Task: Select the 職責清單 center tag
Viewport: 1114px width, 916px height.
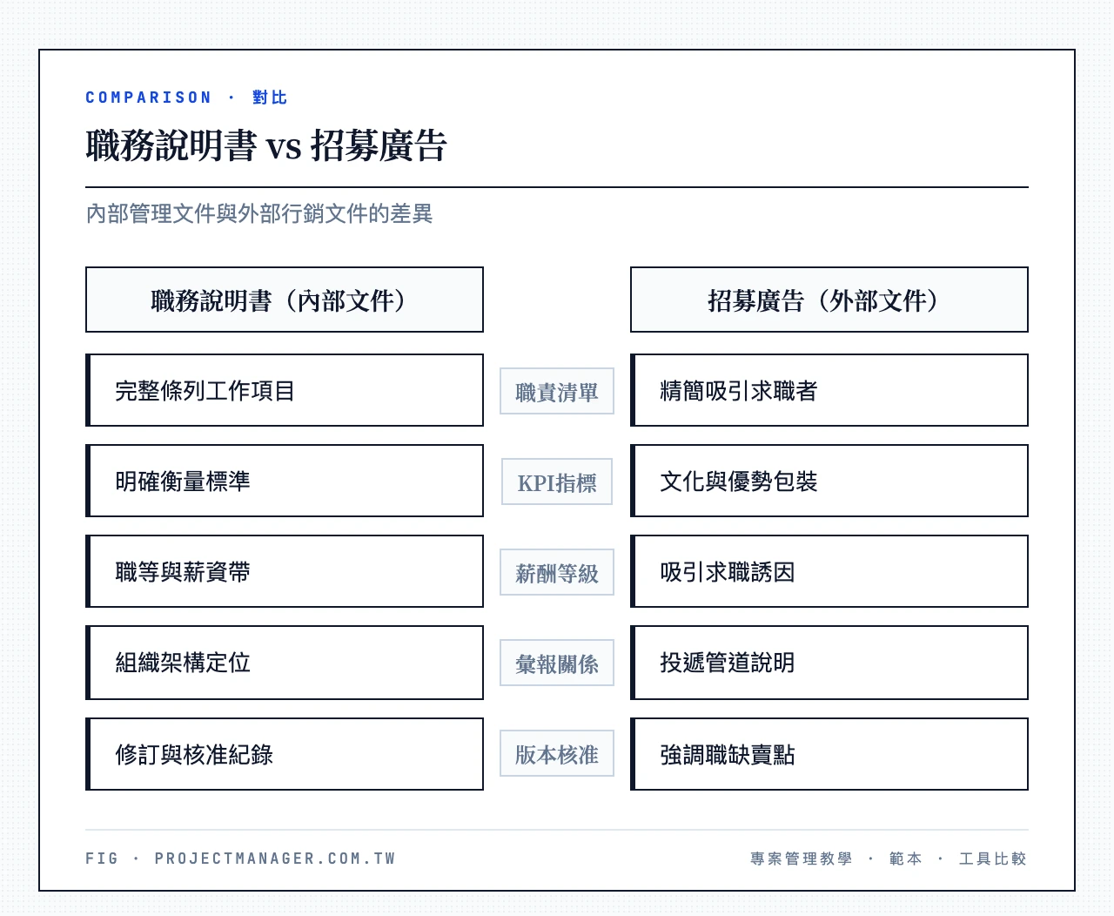Action: 557,391
